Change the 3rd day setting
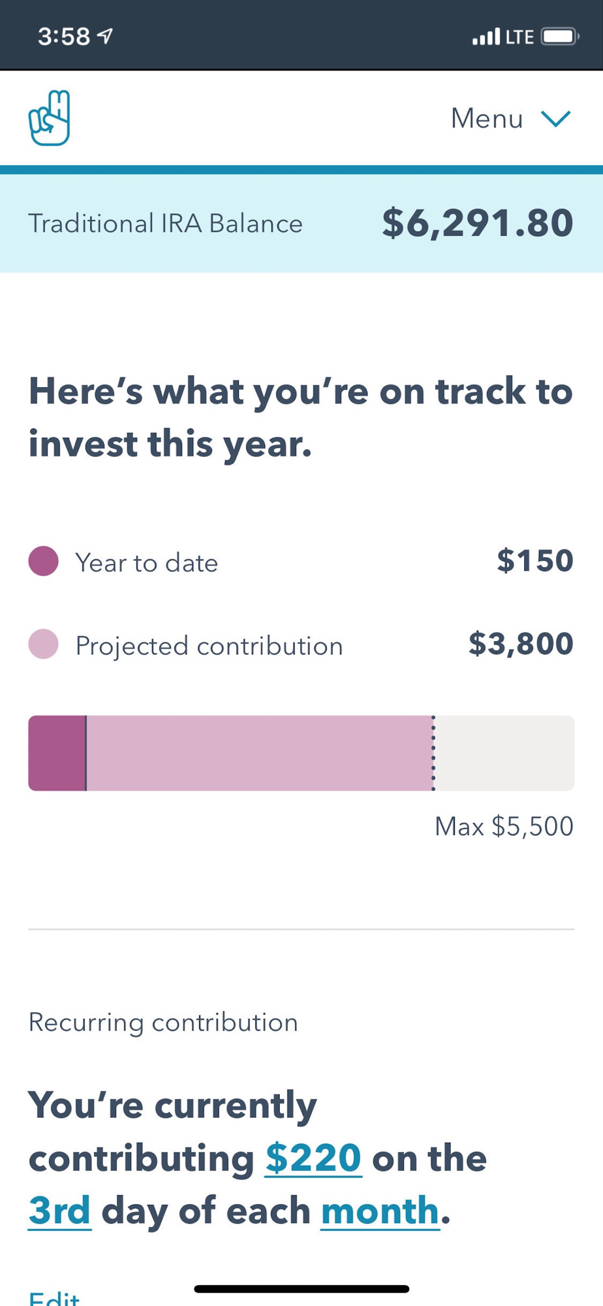This screenshot has height=1306, width=603. coord(59,1210)
